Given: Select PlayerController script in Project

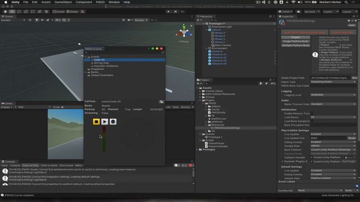Looking at the screenshot, I should [218, 146].
